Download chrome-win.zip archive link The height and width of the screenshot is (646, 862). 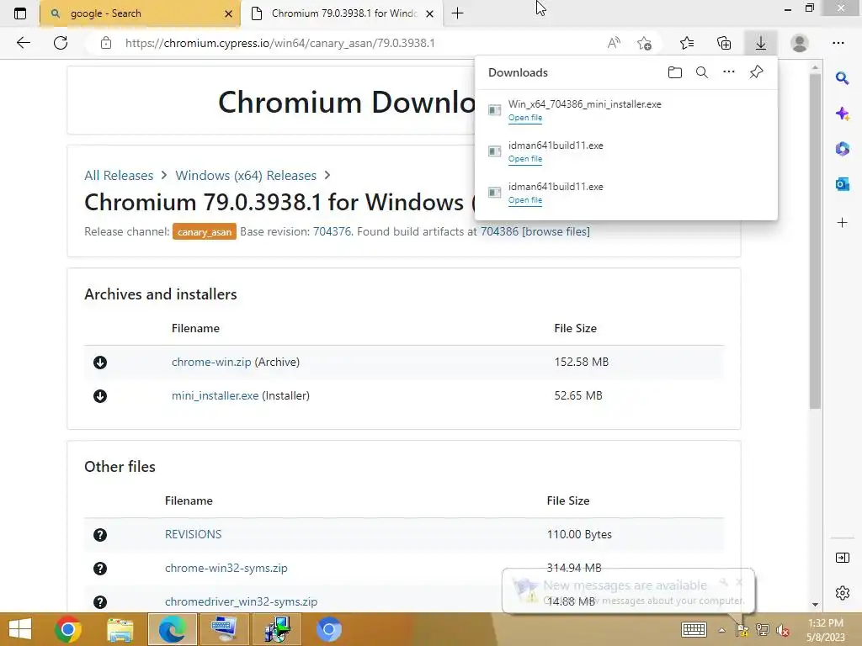[x=211, y=362]
